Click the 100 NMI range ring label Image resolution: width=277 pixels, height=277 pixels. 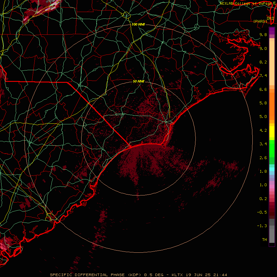click(138, 24)
